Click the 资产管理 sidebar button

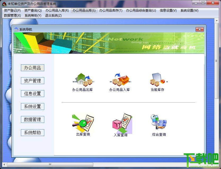coord(33,81)
